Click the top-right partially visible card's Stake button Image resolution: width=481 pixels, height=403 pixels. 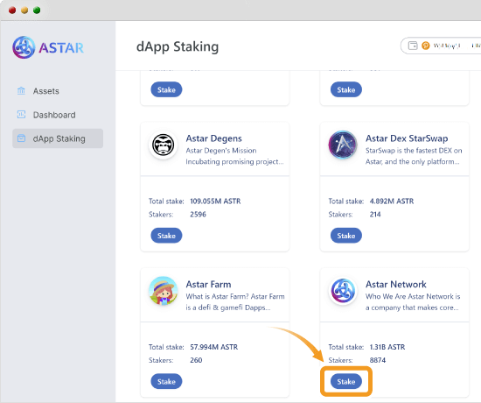[x=346, y=89]
